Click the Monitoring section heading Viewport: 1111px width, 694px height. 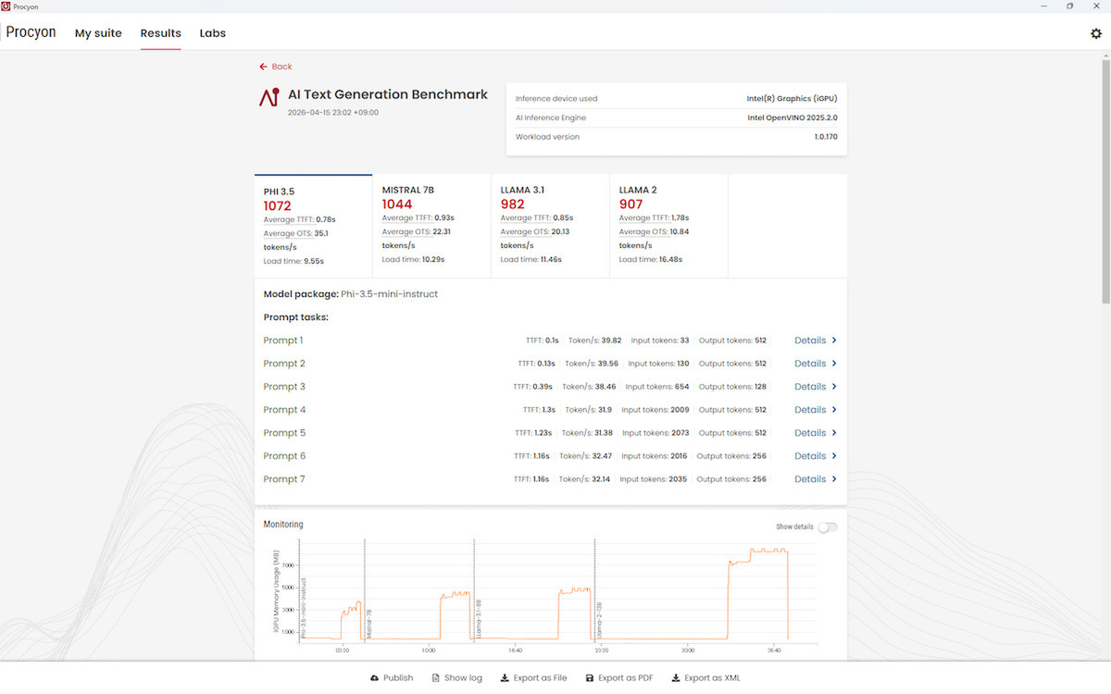point(283,525)
